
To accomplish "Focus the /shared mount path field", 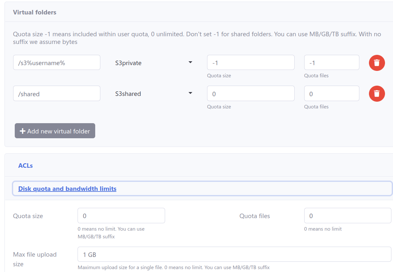I will pyautogui.click(x=56, y=93).
